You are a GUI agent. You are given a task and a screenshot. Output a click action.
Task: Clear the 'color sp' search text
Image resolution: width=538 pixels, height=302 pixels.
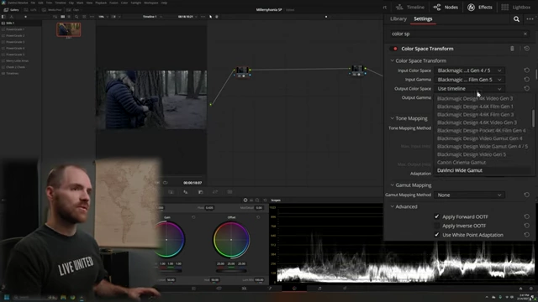pyautogui.click(x=525, y=34)
